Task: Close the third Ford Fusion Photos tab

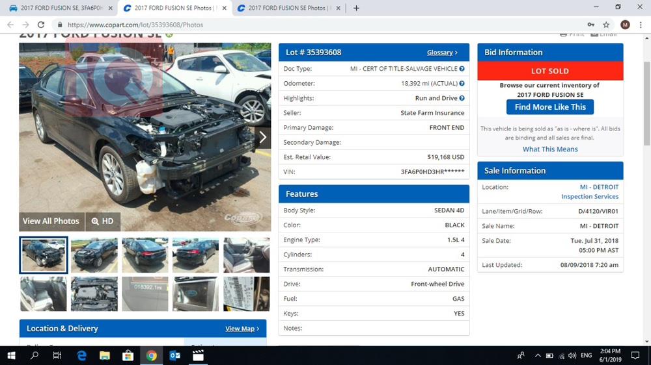Action: (338, 8)
